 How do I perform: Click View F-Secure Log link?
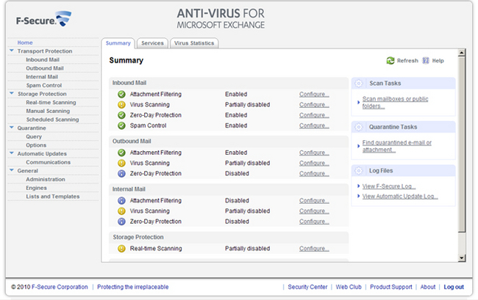(389, 186)
